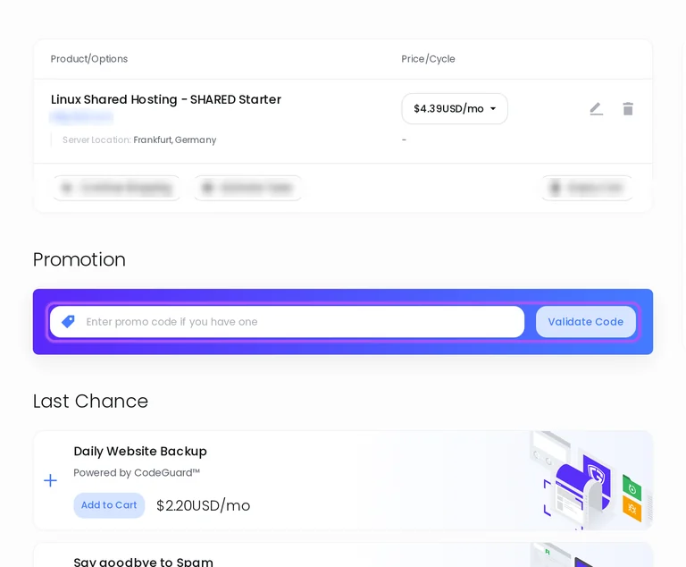
Task: Click the 'Product/Options' column header
Action: pyautogui.click(x=89, y=59)
